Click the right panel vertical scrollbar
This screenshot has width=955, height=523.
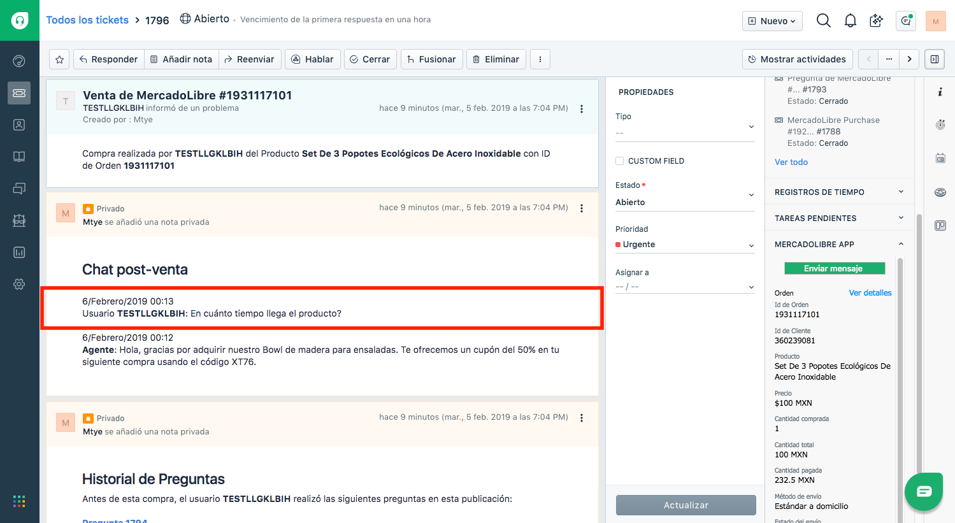pos(919,344)
